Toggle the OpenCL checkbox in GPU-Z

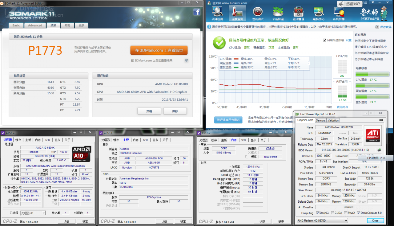tap(318, 213)
